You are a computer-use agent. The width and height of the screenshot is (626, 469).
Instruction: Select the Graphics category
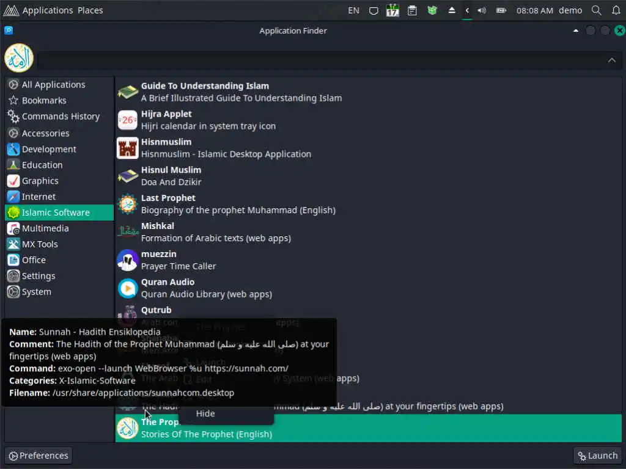pos(59,181)
